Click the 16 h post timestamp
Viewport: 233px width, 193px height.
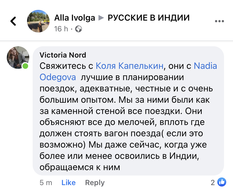(x=61, y=29)
